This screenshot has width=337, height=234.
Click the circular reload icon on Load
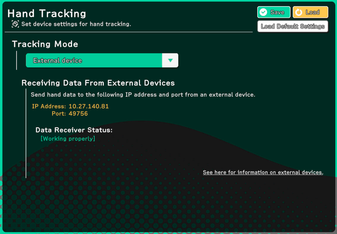click(299, 12)
